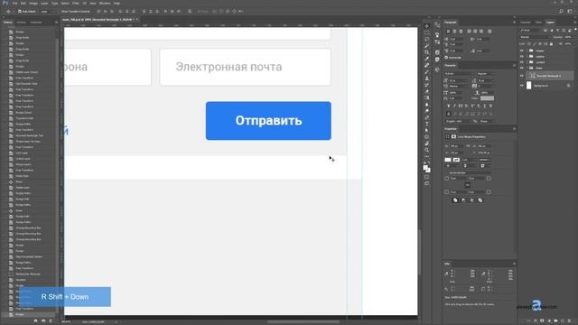This screenshot has width=578, height=325.
Task: Switch to the Paths tab
Action: tap(538, 23)
